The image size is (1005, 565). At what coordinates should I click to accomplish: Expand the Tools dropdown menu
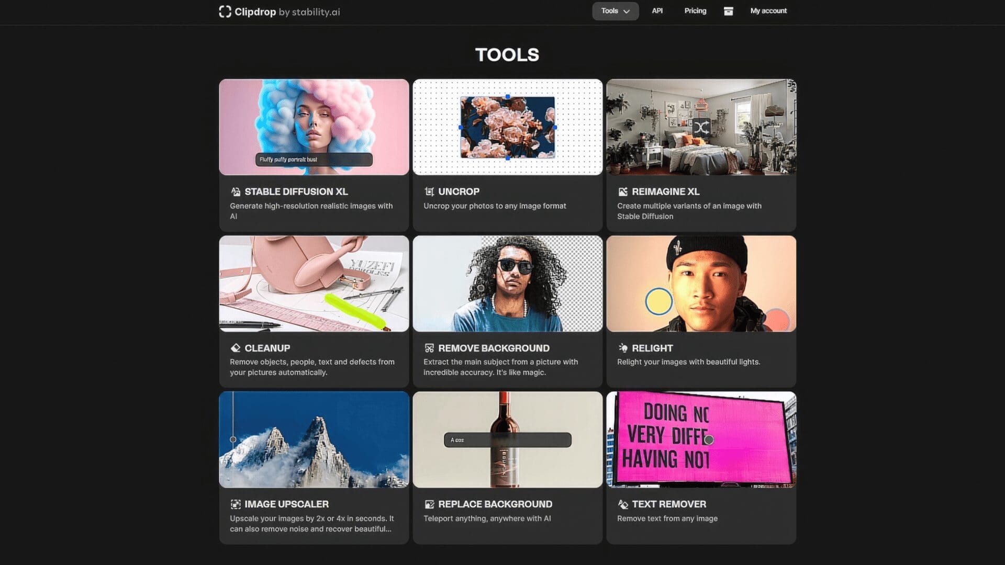coord(615,11)
